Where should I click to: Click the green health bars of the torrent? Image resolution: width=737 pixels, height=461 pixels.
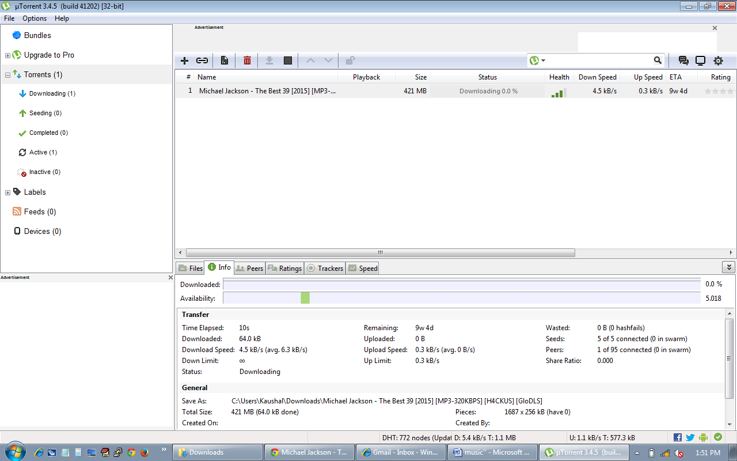point(559,92)
